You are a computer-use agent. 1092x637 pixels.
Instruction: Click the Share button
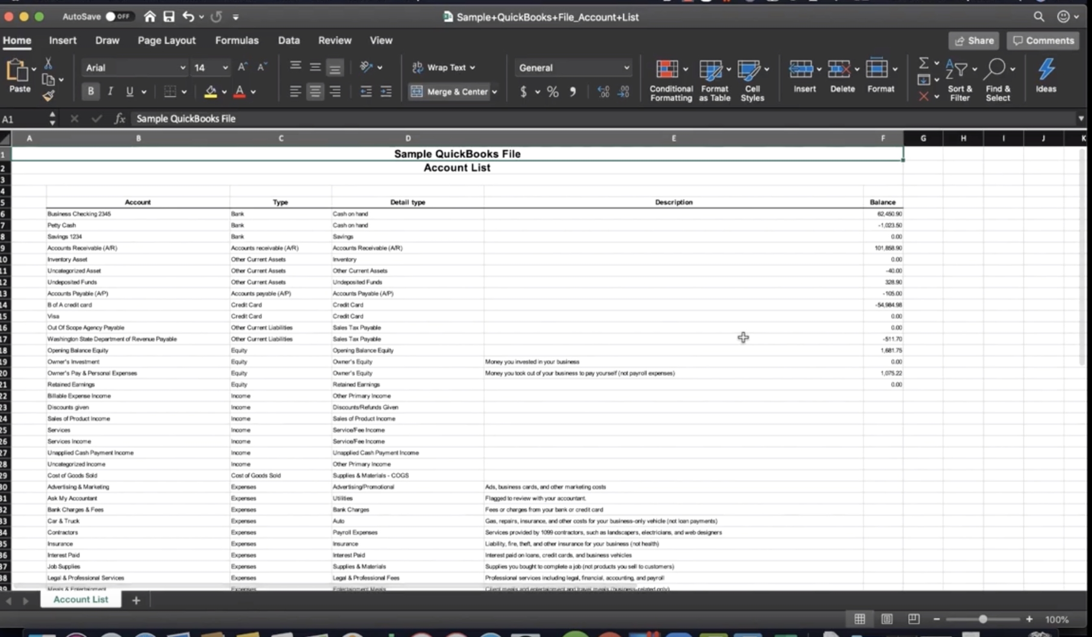pos(974,41)
